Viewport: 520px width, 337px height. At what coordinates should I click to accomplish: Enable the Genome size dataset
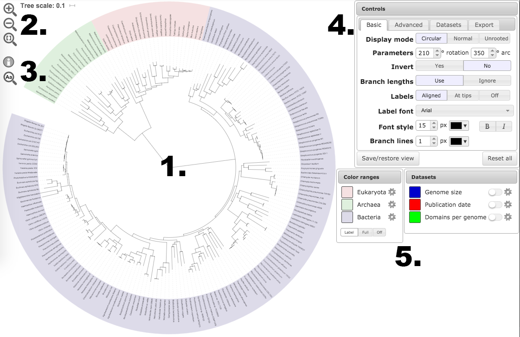[495, 192]
